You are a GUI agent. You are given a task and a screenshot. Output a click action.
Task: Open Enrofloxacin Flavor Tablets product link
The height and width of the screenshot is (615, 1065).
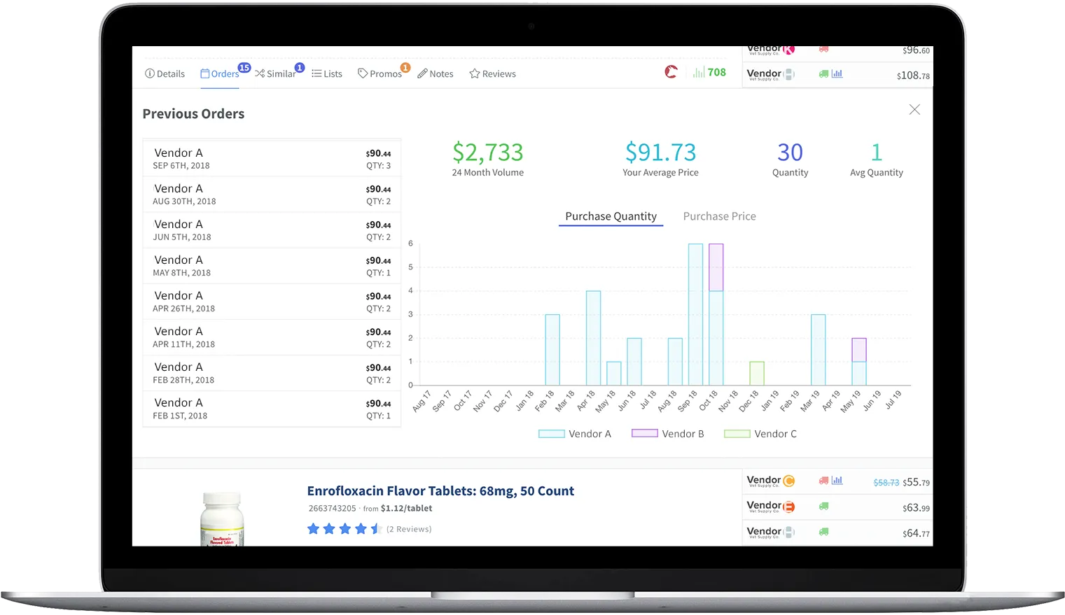(x=440, y=491)
